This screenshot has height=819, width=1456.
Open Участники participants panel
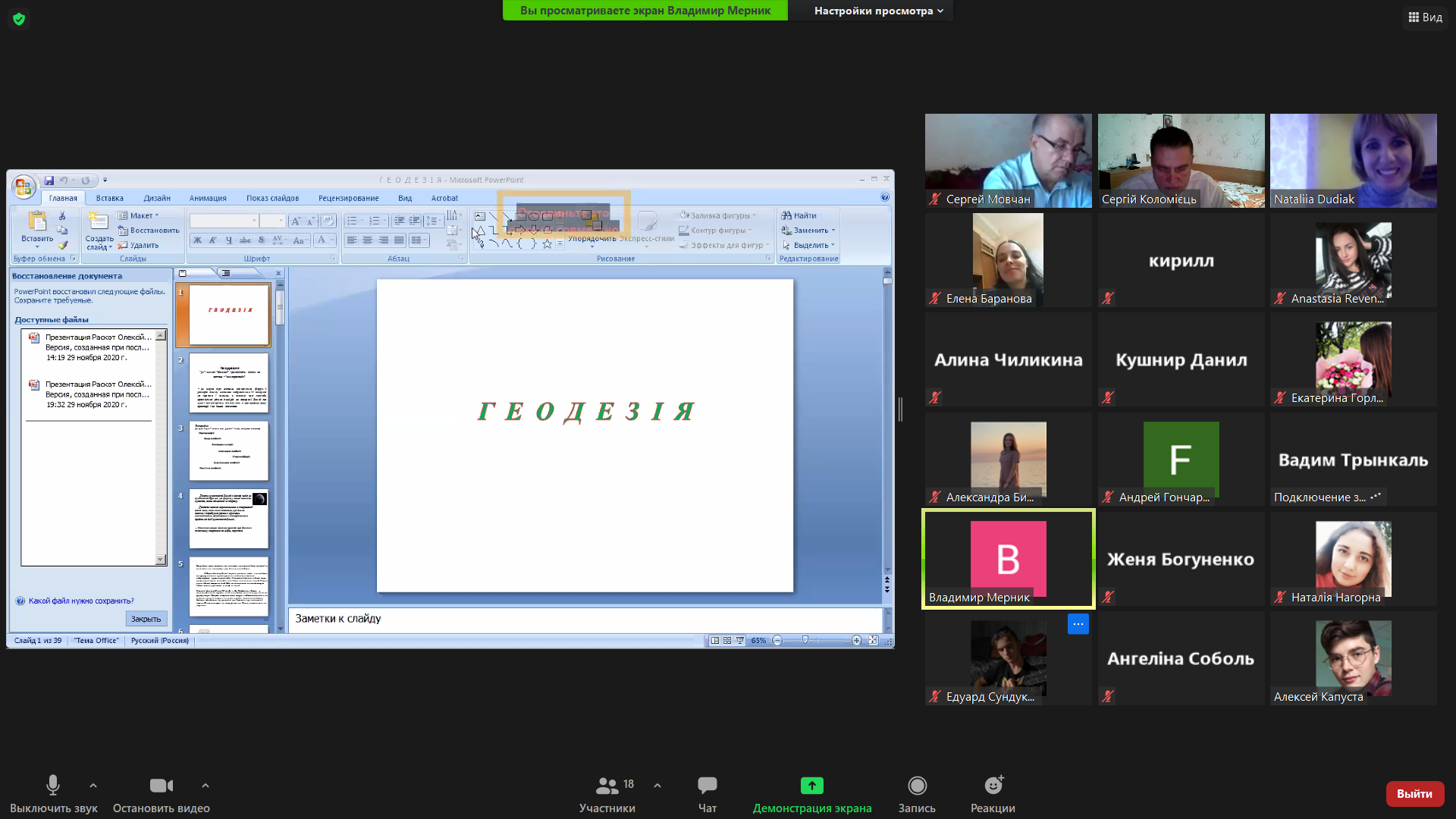pos(607,786)
